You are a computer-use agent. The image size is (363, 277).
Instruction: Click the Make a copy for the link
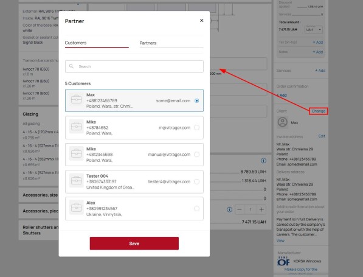click(301, 269)
